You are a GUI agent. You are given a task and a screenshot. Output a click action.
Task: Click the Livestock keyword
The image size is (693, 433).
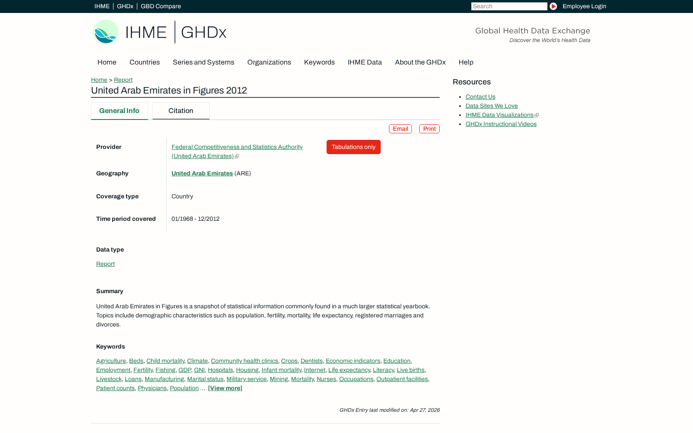[x=109, y=379]
